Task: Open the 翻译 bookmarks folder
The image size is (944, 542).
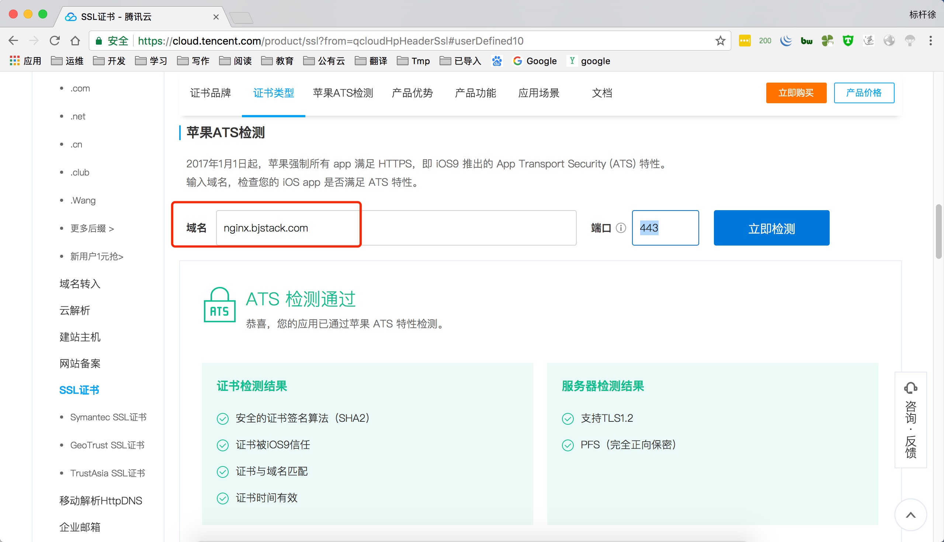Action: pos(371,61)
